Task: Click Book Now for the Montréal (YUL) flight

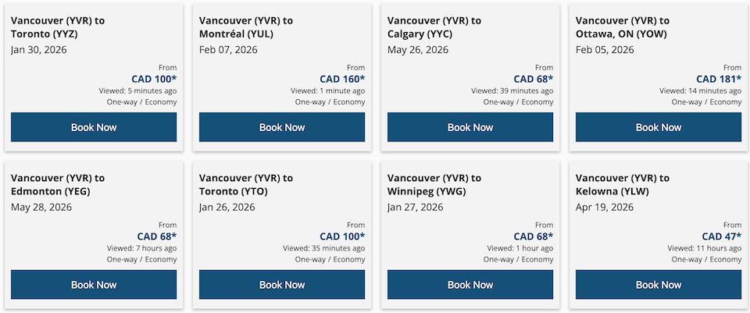Action: [x=282, y=127]
